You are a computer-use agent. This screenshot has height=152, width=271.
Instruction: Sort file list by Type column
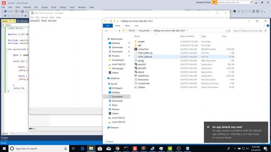coord(203,36)
